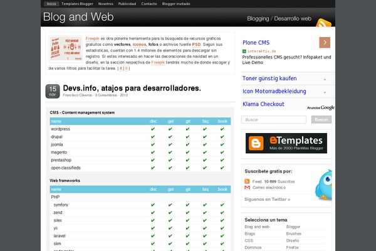
Task: Click zend git checkmark
Action: (187, 213)
